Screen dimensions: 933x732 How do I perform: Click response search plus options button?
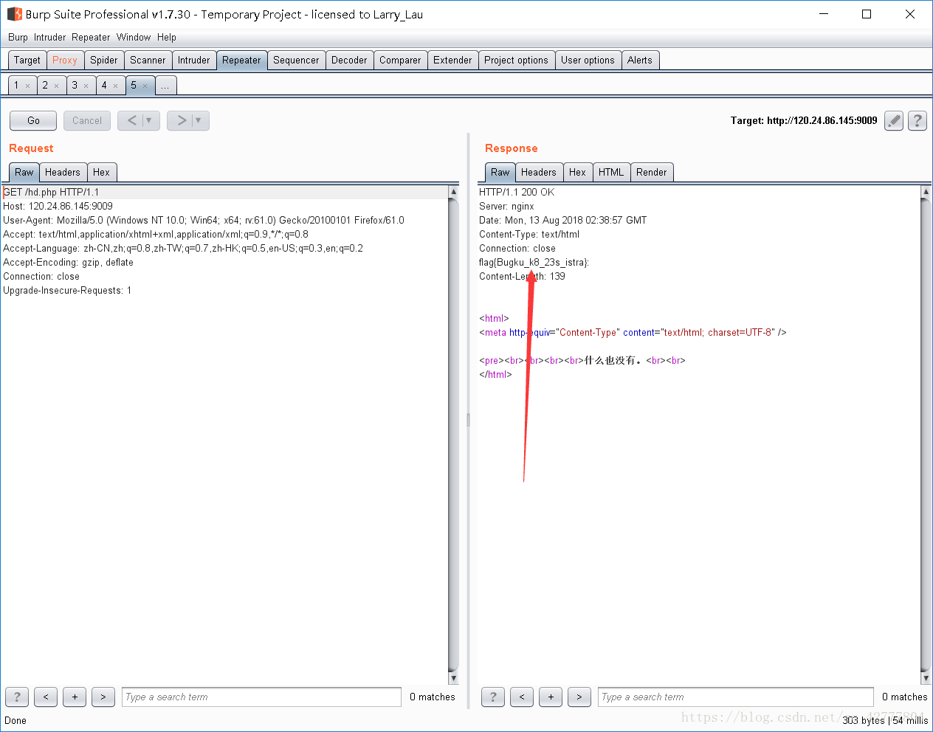click(x=551, y=697)
